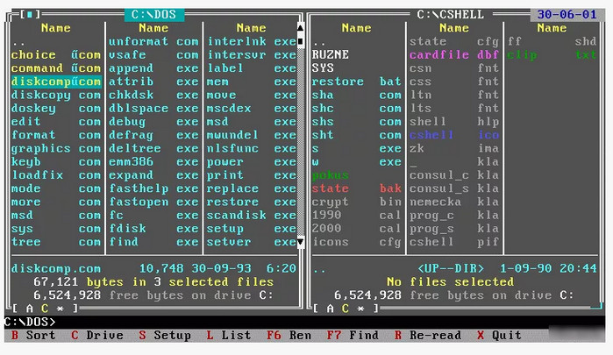Click the C:\DOS panel title

coord(154,15)
